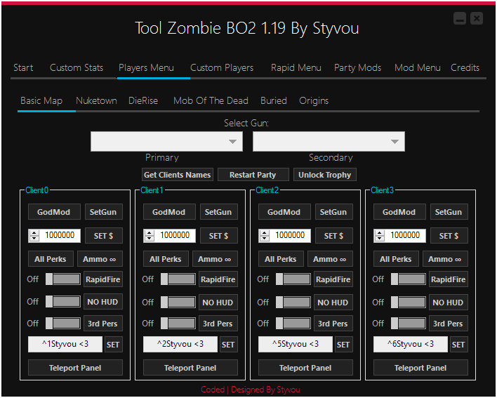The image size is (497, 398).
Task: Give All Perks to Client1
Action: tap(166, 259)
